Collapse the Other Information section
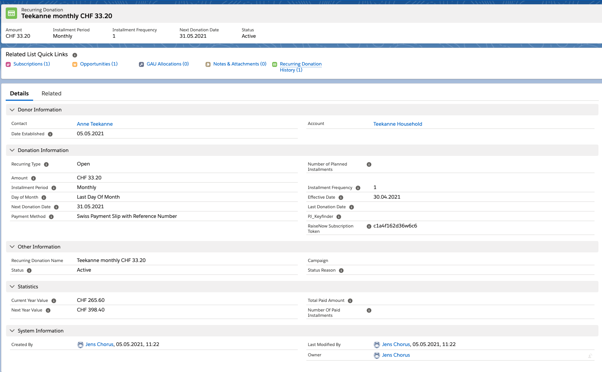Screen dimensions: 602x372 [x=12, y=247]
